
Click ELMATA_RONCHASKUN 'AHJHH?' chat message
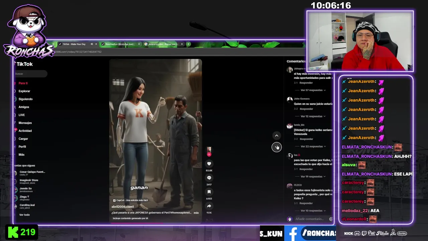click(377, 156)
